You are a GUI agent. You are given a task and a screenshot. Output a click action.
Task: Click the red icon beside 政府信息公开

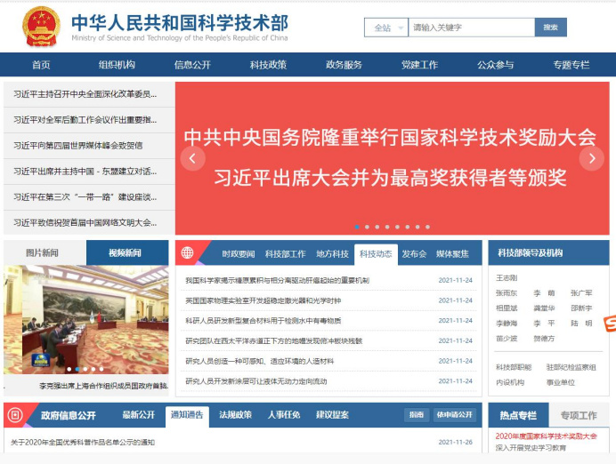[20, 415]
